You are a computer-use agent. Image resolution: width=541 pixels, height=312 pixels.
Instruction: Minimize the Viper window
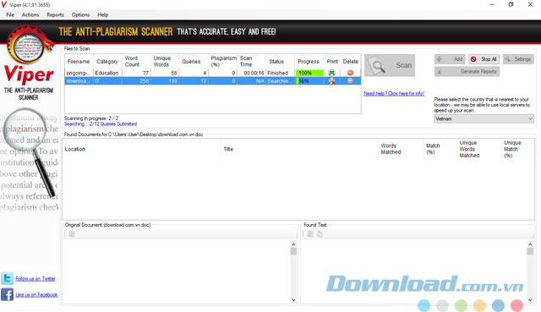coord(492,4)
